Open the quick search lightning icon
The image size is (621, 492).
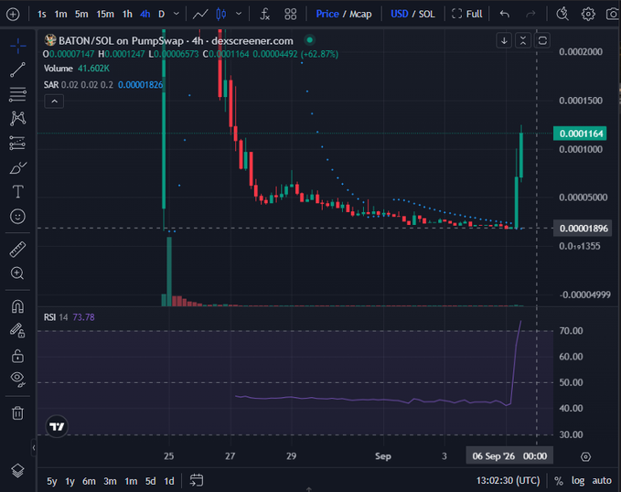tap(562, 15)
